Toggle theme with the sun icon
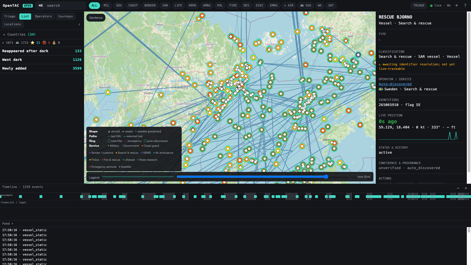471x265 pixels. point(456,6)
